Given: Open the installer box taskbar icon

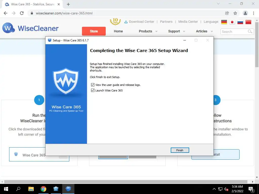Looking at the screenshot, I should click(56, 189).
